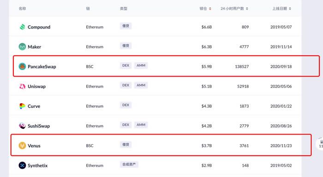Sort table by 锁仓 column arrow
This screenshot has width=323, height=177.
coord(210,9)
